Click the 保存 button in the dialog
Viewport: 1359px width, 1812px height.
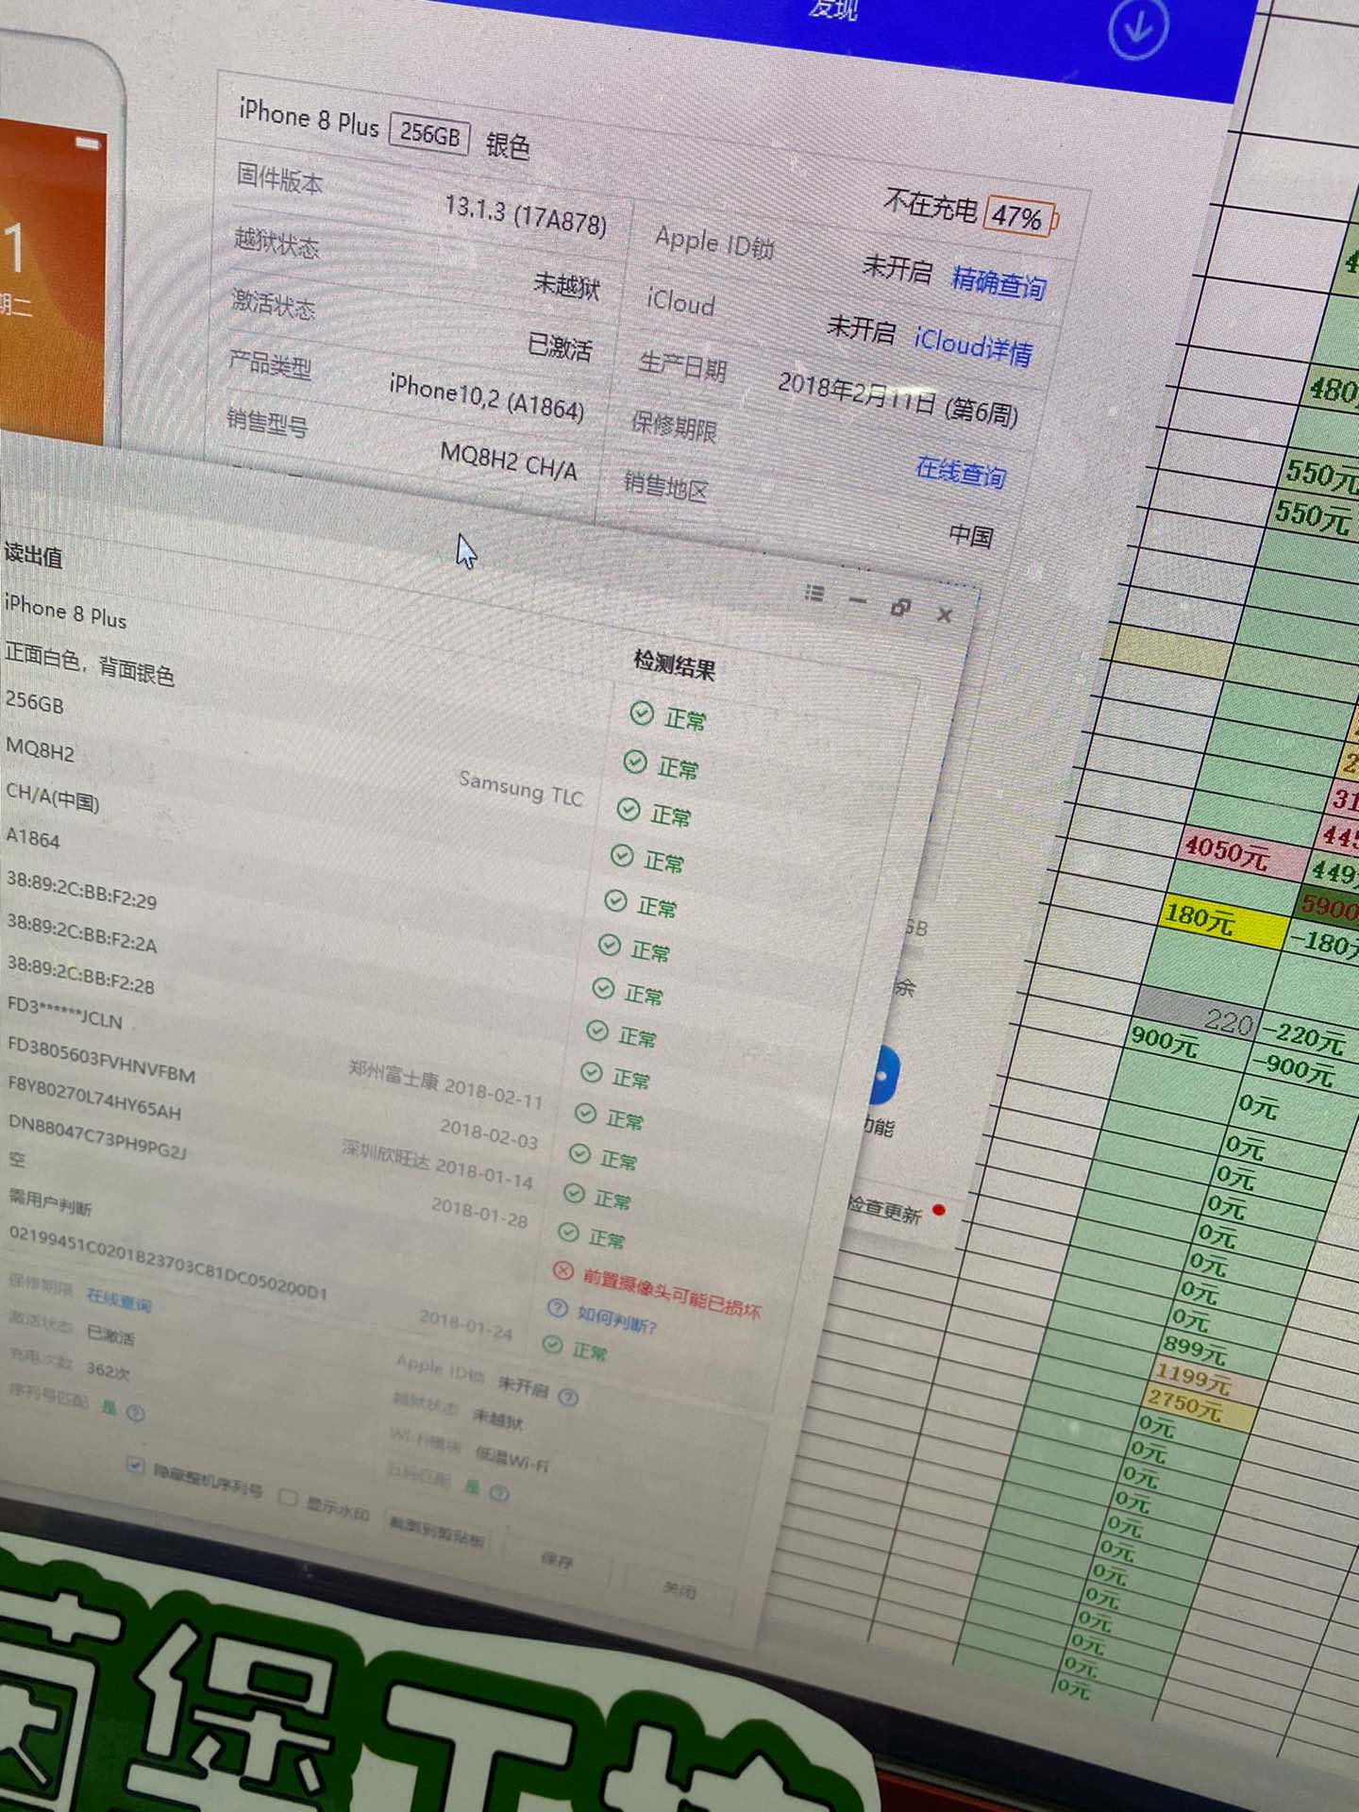(x=559, y=1561)
